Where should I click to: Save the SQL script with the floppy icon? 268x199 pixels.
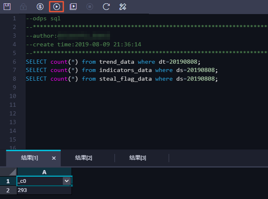coord(7,7)
